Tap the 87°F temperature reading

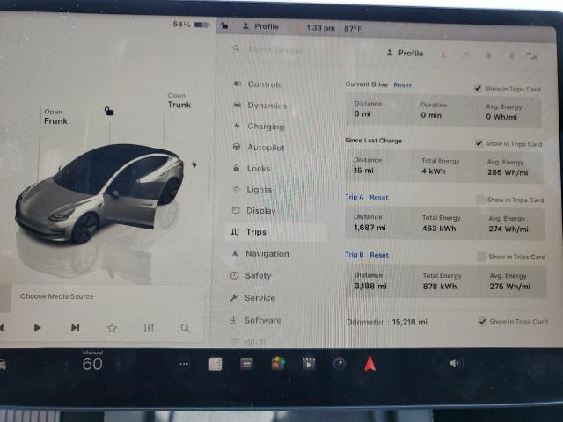coord(353,29)
